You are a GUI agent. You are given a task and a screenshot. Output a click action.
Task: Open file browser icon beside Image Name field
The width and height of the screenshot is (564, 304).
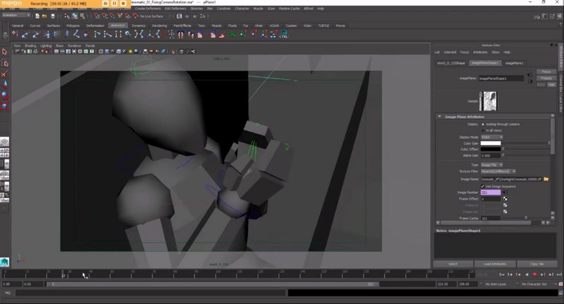coord(546,179)
